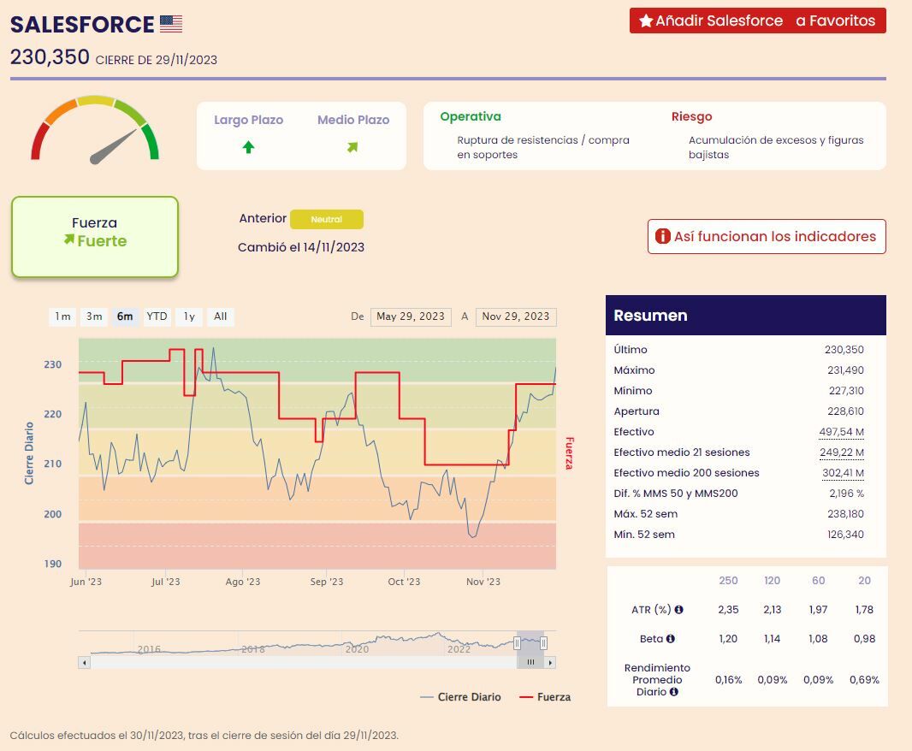912x751 pixels.
Task: Open the end date field Nov 29, 2023
Action: [516, 316]
